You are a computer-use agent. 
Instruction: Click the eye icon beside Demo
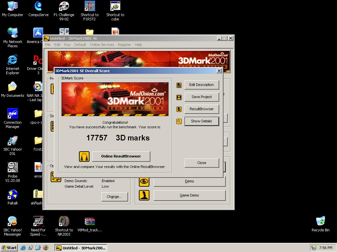tap(144, 181)
